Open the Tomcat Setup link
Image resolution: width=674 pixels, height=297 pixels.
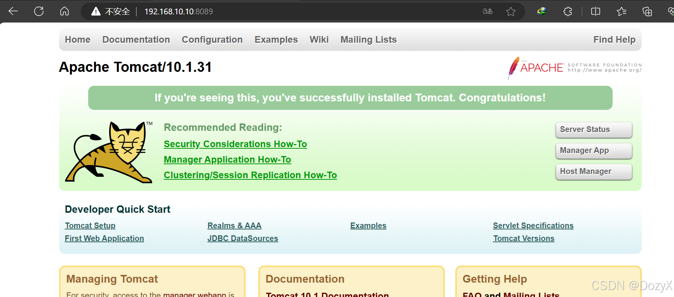pyautogui.click(x=90, y=226)
